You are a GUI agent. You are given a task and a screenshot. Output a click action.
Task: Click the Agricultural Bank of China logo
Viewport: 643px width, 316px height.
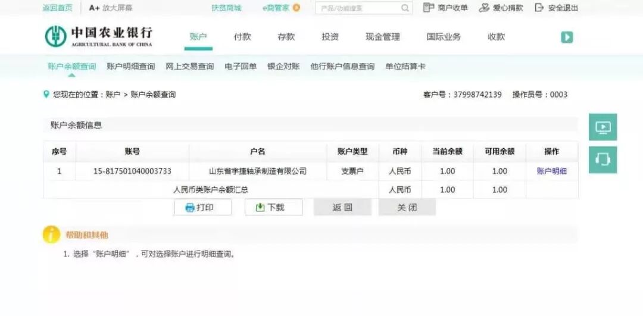click(98, 36)
